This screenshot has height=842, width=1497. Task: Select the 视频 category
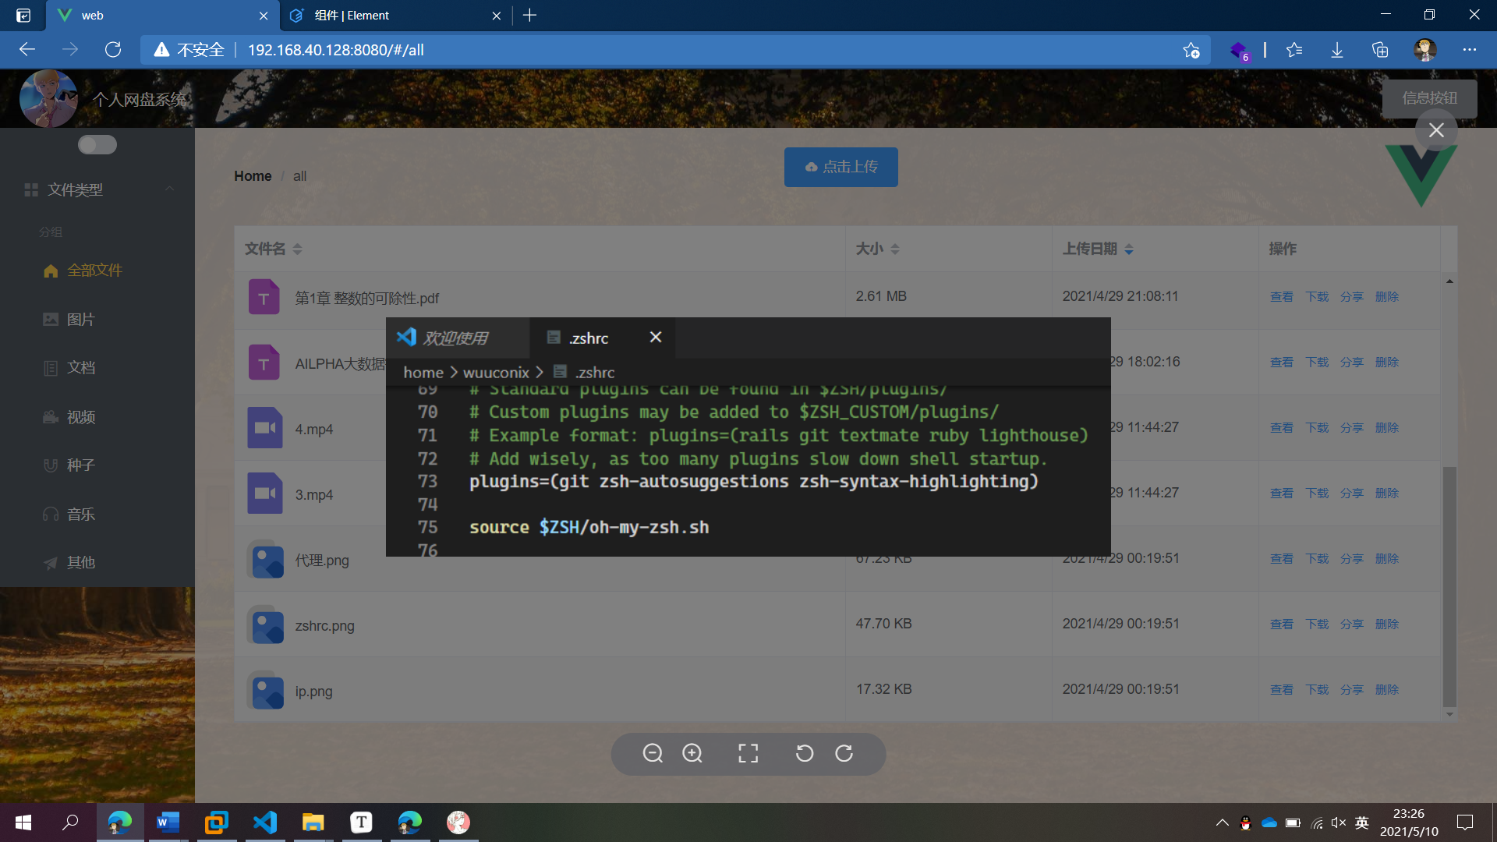pyautogui.click(x=81, y=416)
